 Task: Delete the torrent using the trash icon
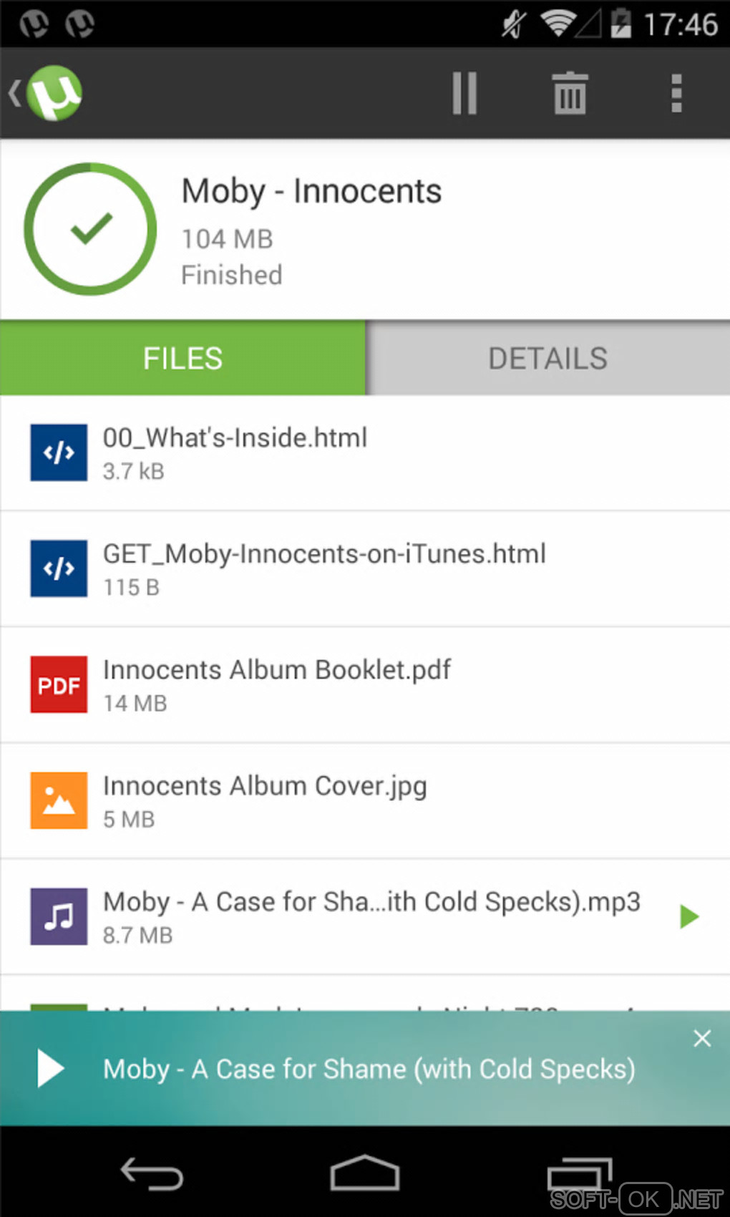tap(570, 94)
